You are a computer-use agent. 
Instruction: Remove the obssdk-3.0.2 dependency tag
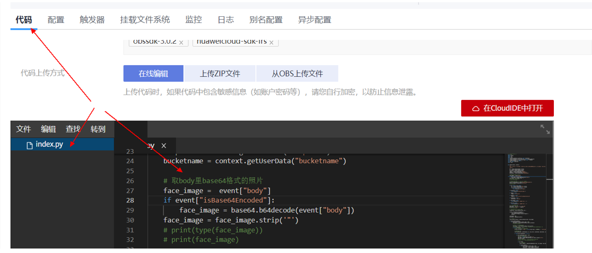(x=181, y=43)
